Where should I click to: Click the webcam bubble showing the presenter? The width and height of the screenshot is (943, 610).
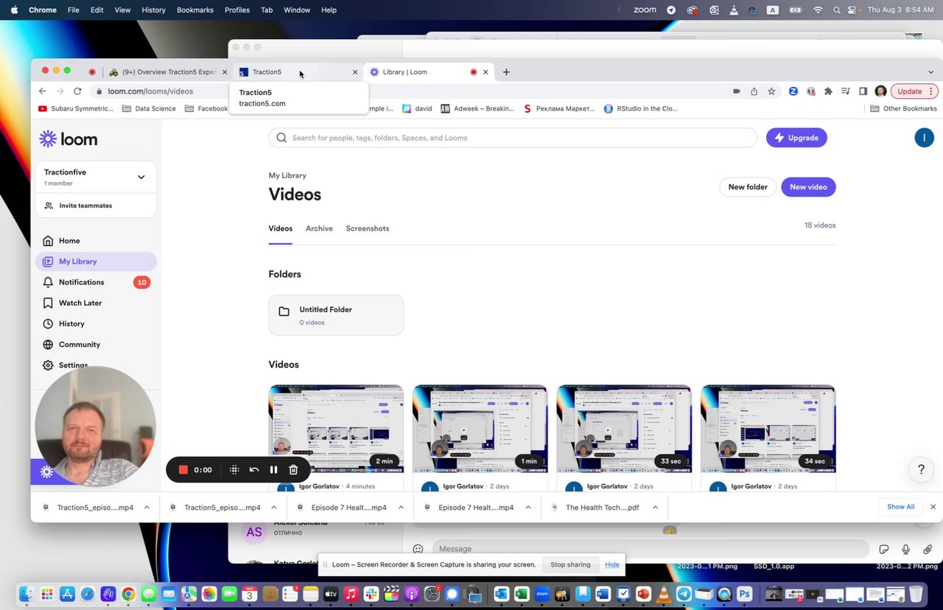[95, 426]
